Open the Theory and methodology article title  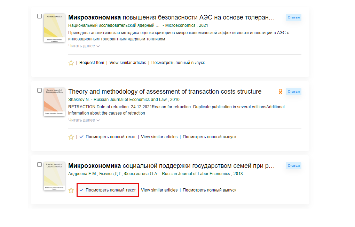point(165,92)
